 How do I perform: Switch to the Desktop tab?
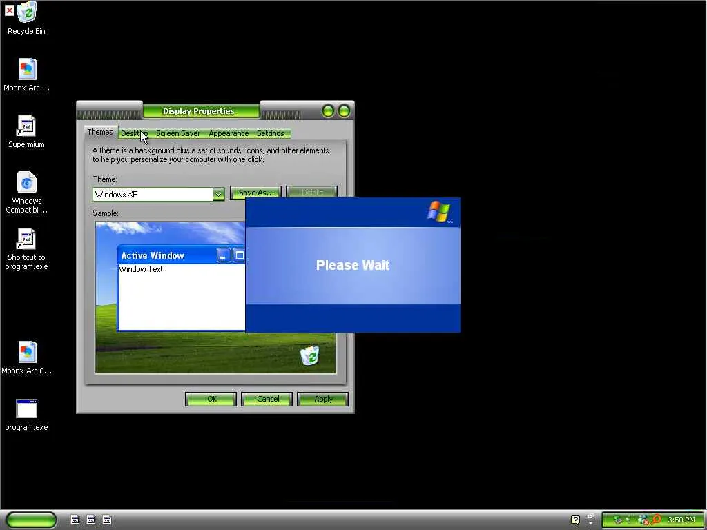[x=134, y=133]
